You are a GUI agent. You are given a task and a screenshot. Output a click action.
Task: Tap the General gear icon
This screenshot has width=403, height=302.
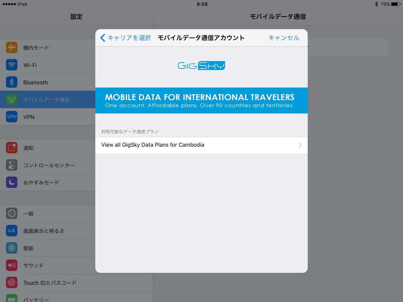coord(12,213)
